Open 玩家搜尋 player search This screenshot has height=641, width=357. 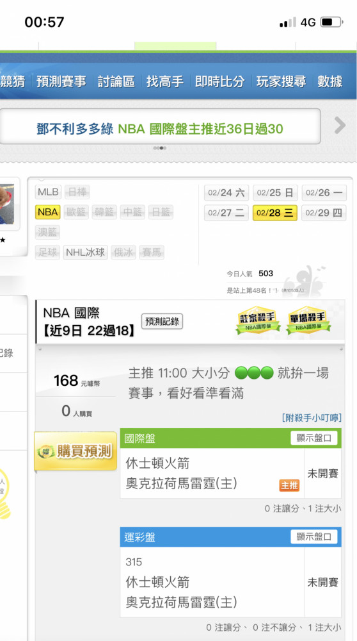coord(281,81)
